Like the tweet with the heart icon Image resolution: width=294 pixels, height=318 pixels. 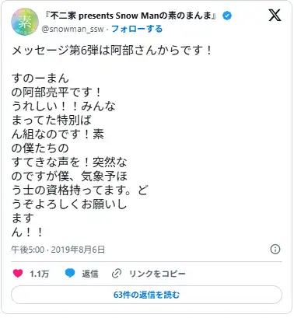pyautogui.click(x=18, y=274)
